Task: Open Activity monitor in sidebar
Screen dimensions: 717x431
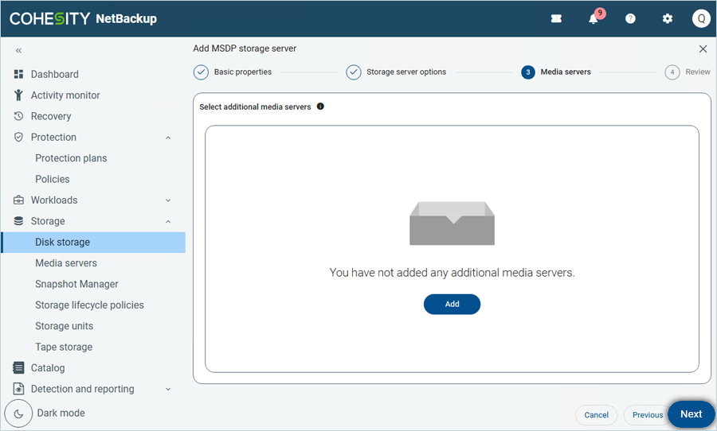Action: (65, 95)
